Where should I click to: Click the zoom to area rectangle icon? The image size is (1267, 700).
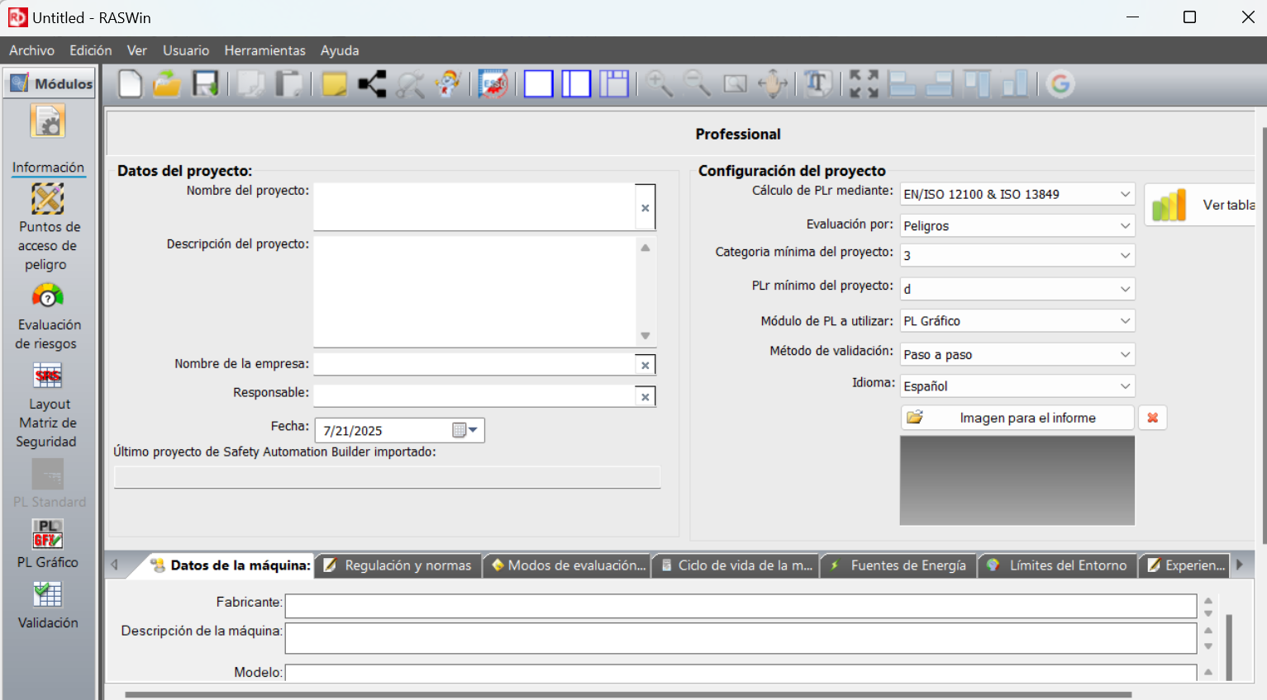click(x=736, y=84)
